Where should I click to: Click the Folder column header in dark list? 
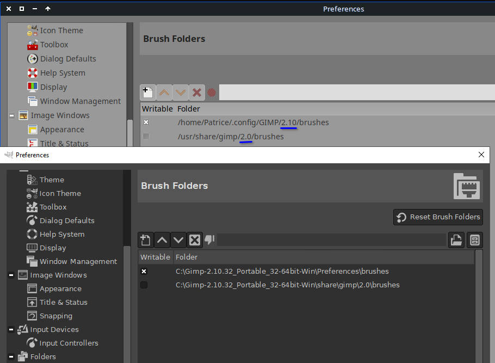tap(187, 257)
